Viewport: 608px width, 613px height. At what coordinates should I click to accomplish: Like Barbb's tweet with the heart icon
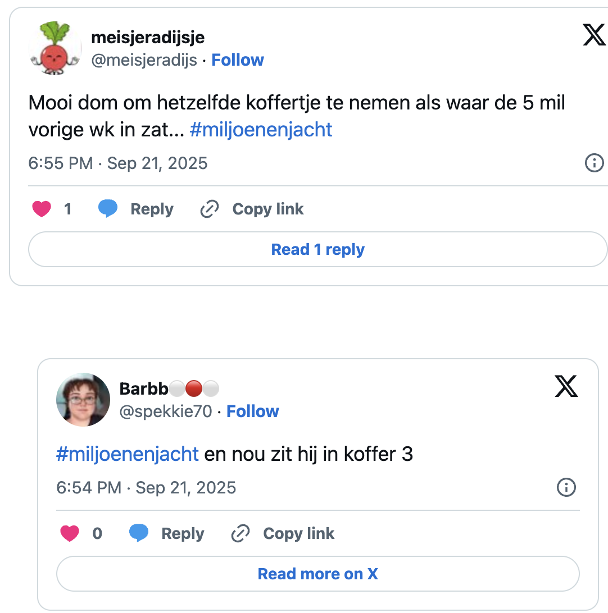coord(70,533)
